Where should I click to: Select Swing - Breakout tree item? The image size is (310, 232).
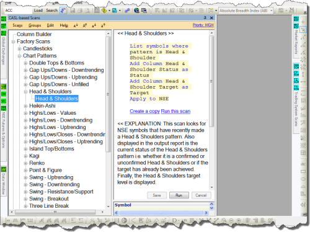click(x=49, y=199)
